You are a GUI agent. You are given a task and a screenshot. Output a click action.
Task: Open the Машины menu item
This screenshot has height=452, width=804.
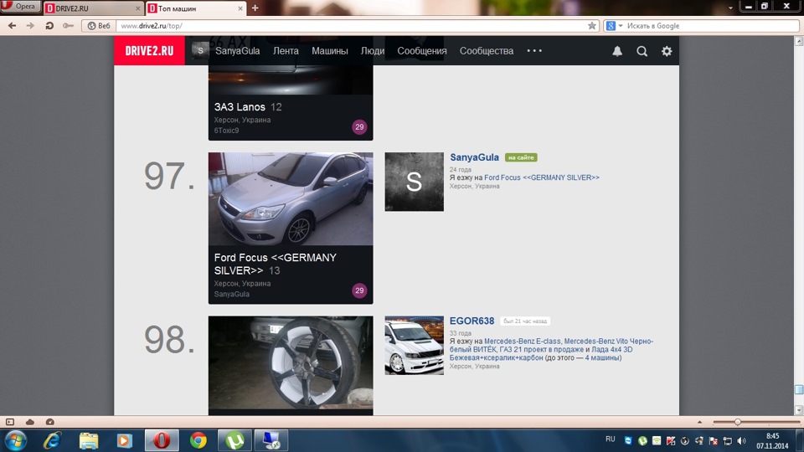(330, 51)
